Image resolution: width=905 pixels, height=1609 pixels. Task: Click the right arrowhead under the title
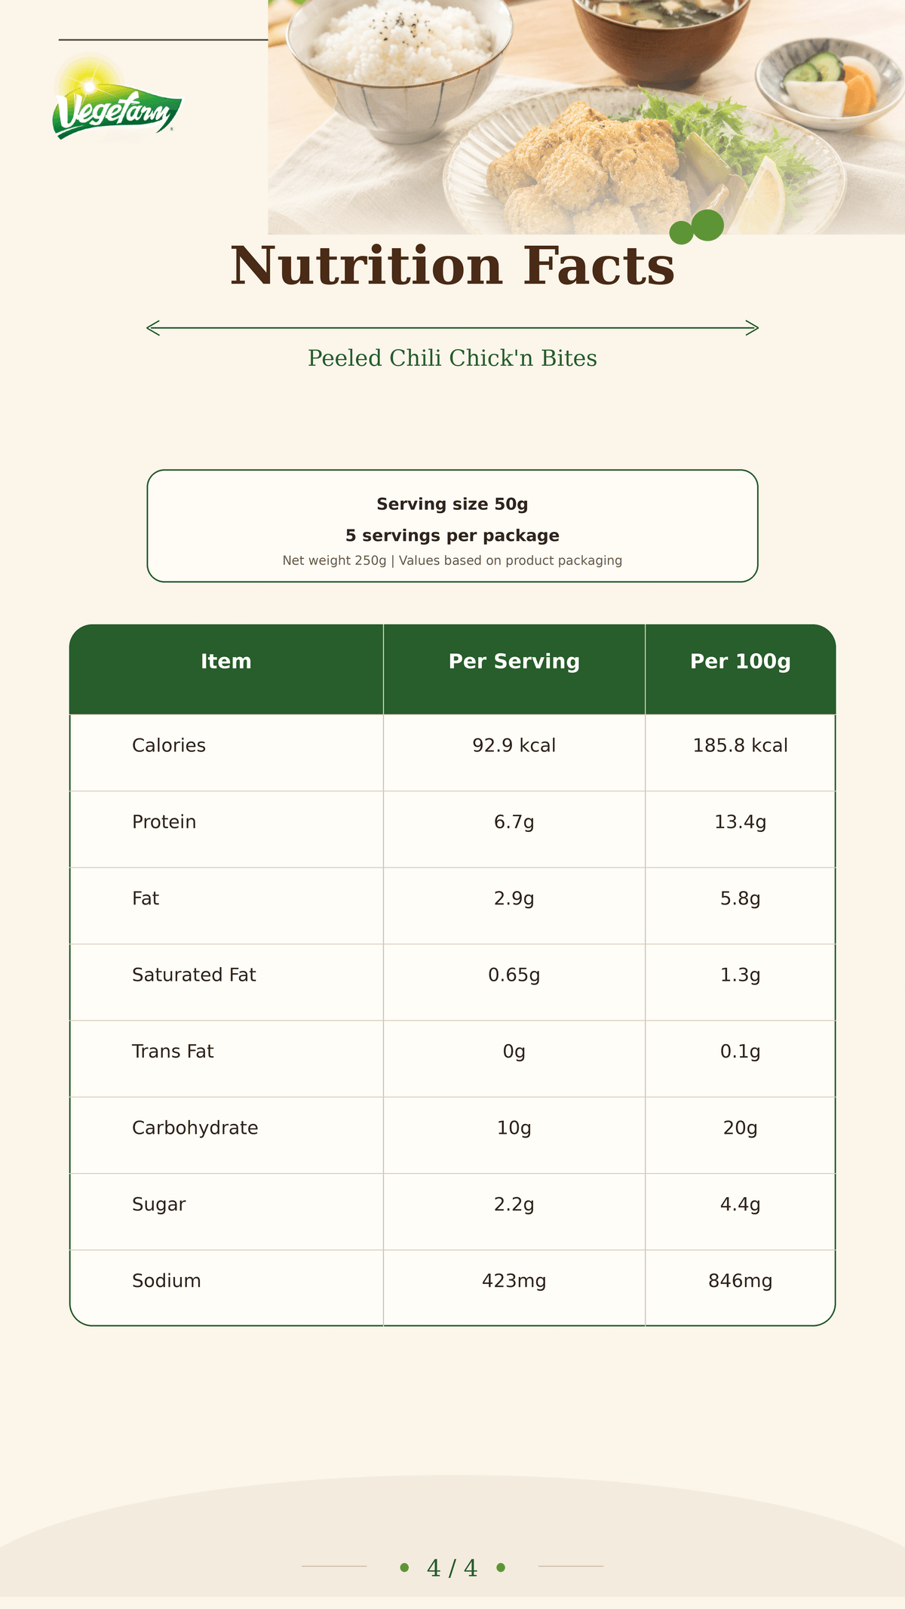pos(752,328)
